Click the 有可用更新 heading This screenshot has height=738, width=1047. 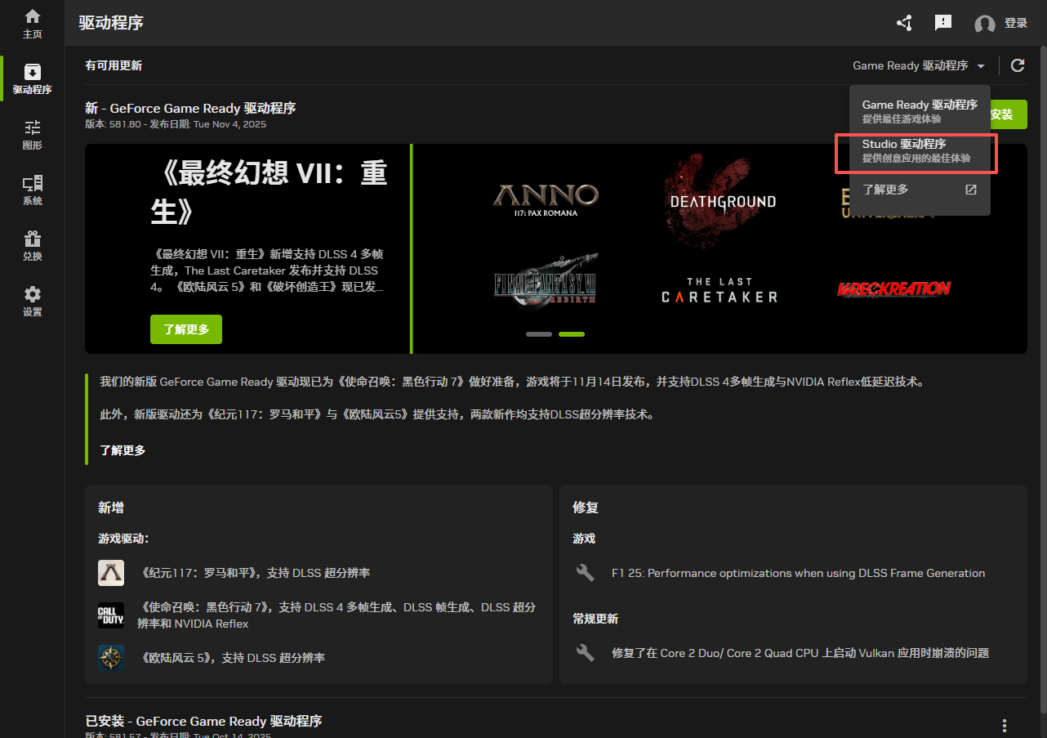(x=114, y=65)
